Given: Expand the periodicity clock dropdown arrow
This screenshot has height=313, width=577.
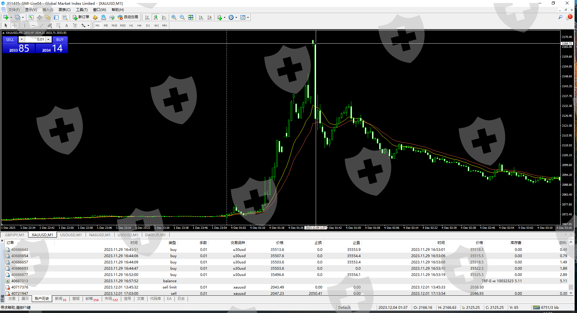Looking at the screenshot, I should point(236,17).
